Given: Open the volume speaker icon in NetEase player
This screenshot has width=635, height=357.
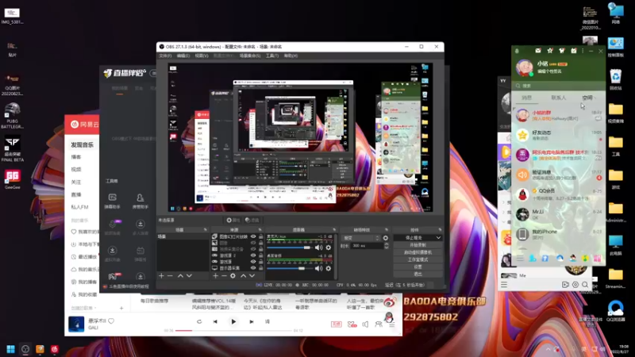Looking at the screenshot, I should [365, 324].
